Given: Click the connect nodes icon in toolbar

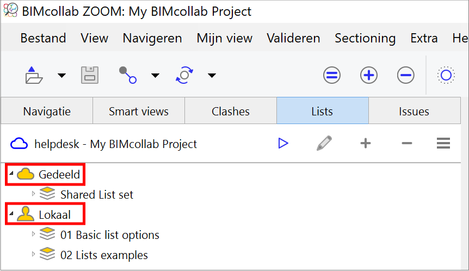Looking at the screenshot, I should pyautogui.click(x=128, y=75).
